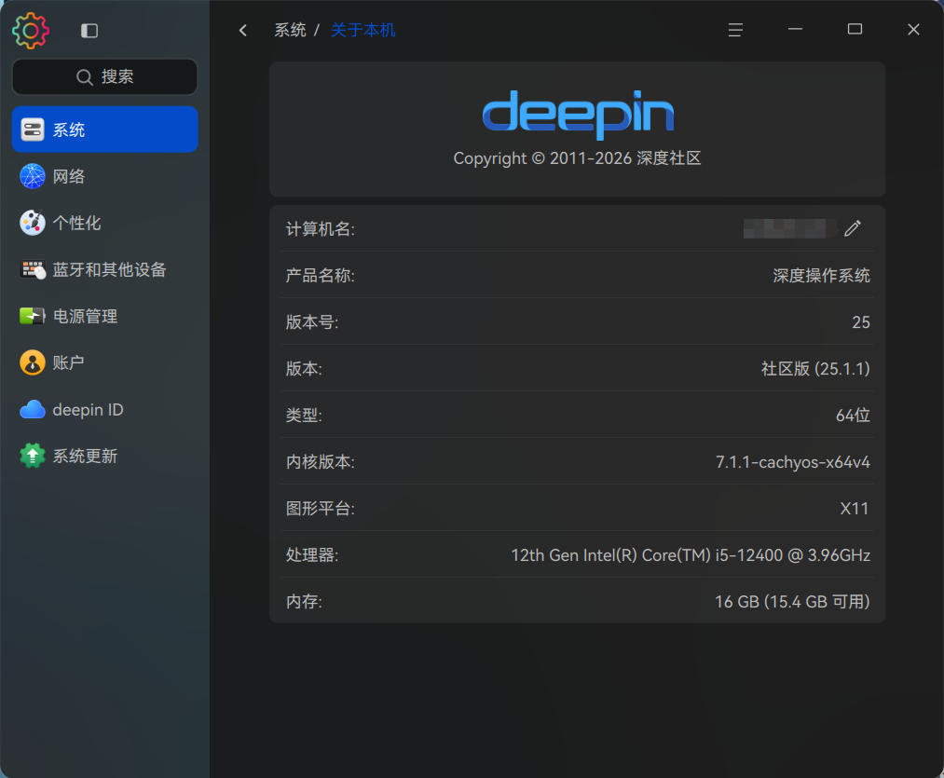Click the 深度操作系统 product name

click(821, 276)
